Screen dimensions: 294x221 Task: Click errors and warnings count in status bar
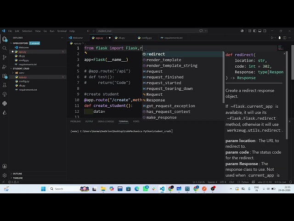click(x=13, y=182)
